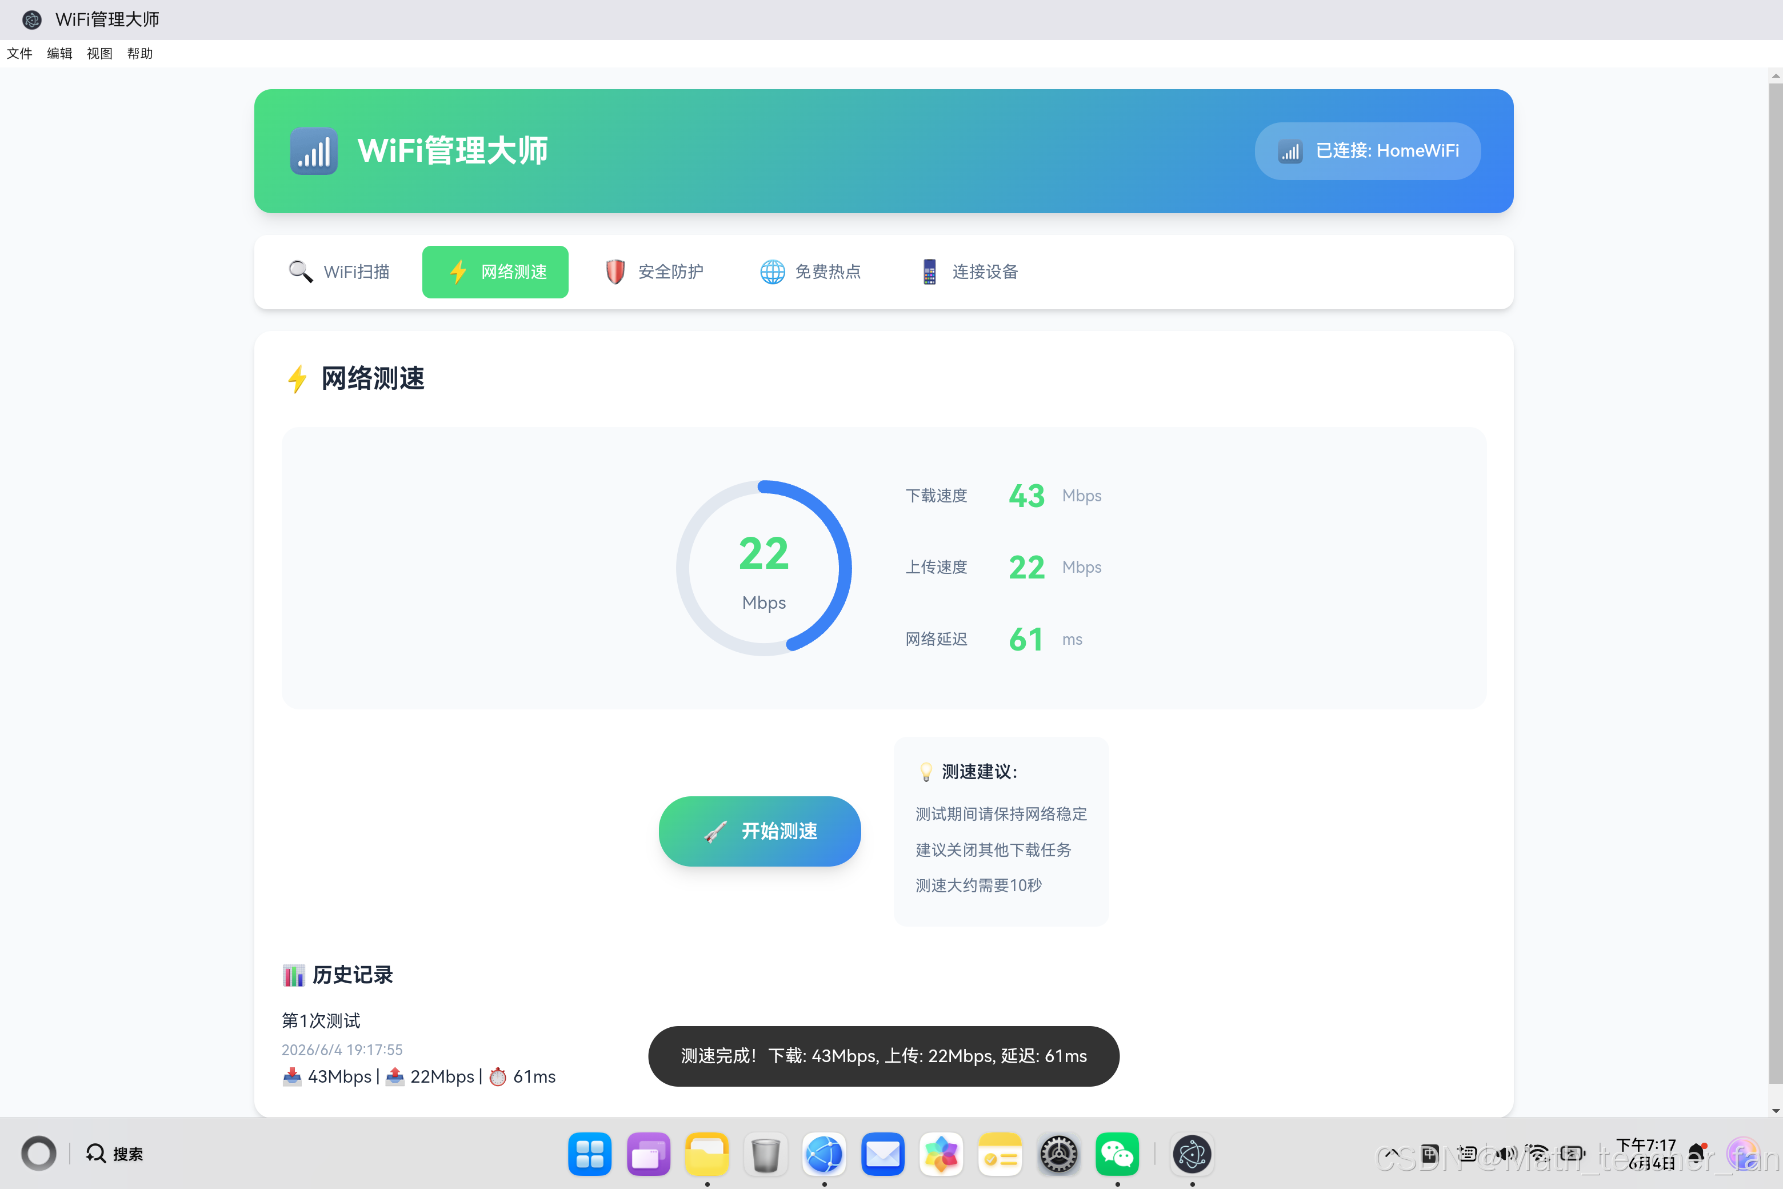The height and width of the screenshot is (1189, 1783).
Task: Click the scrollbar down arrow
Action: pos(1776,1110)
